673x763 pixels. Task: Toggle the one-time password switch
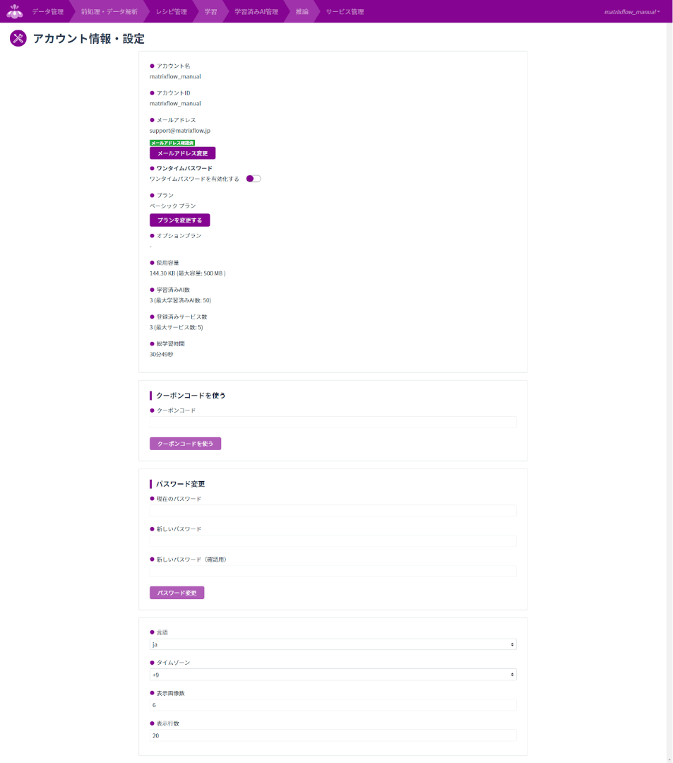(x=254, y=179)
